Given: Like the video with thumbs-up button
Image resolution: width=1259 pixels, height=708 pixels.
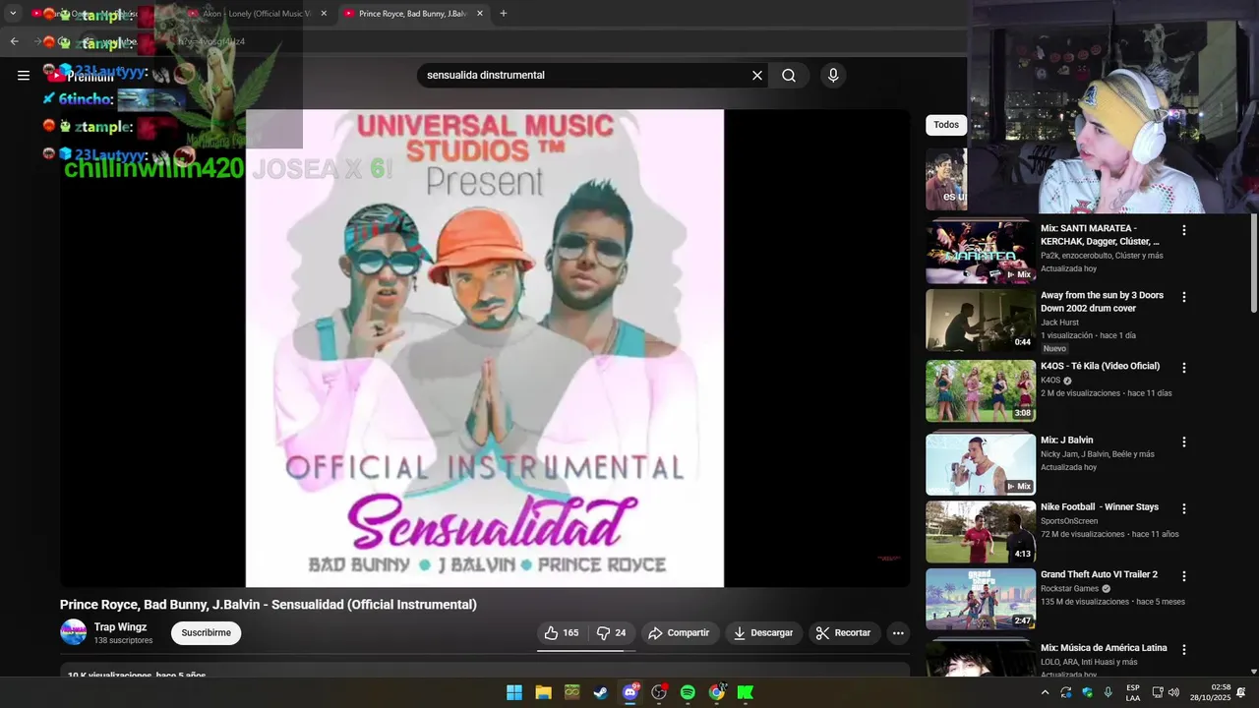Looking at the screenshot, I should tap(562, 633).
